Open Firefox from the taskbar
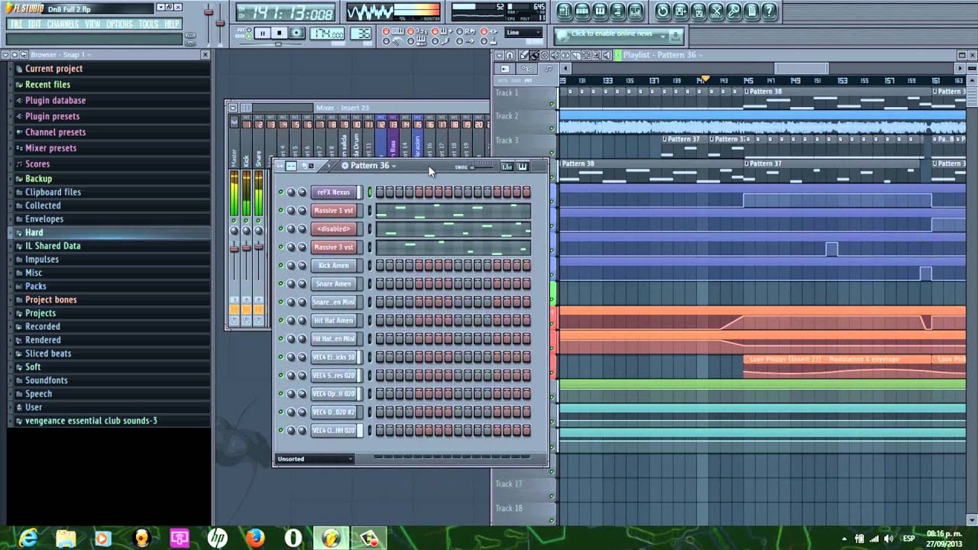Viewport: 978px width, 550px height. [x=255, y=539]
